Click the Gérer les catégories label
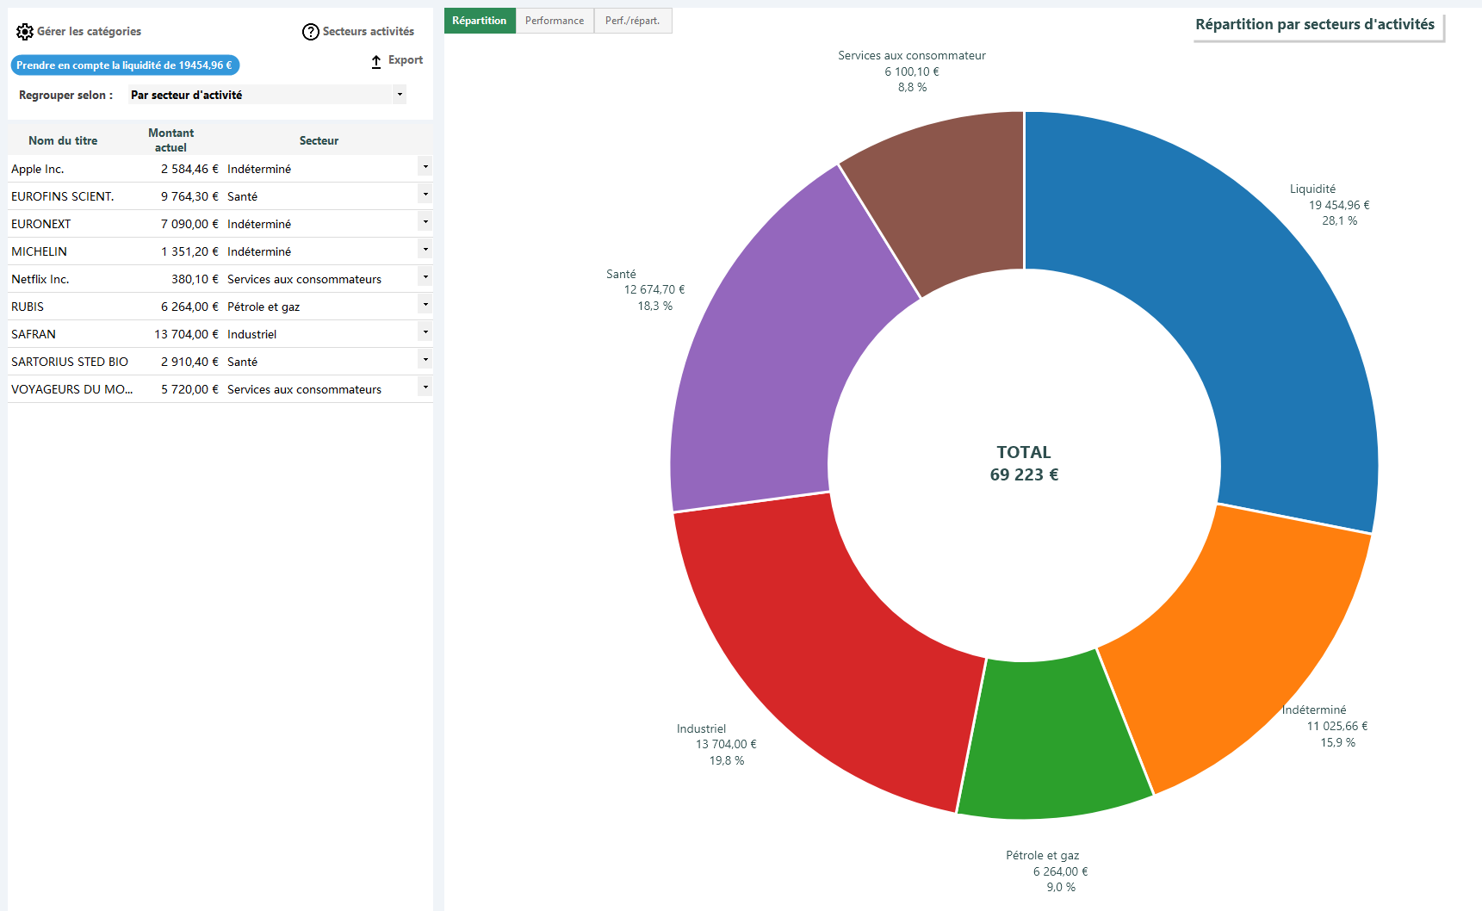 pyautogui.click(x=90, y=32)
